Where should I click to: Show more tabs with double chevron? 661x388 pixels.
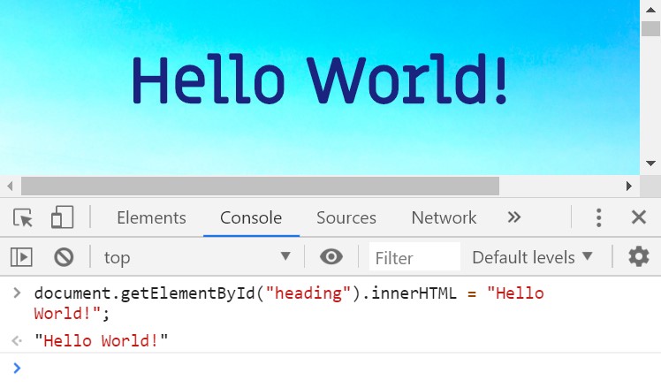(x=514, y=217)
